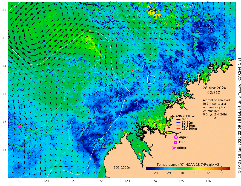Click the longitude label 126
The height and width of the screenshot is (186, 241).
tap(208, 181)
